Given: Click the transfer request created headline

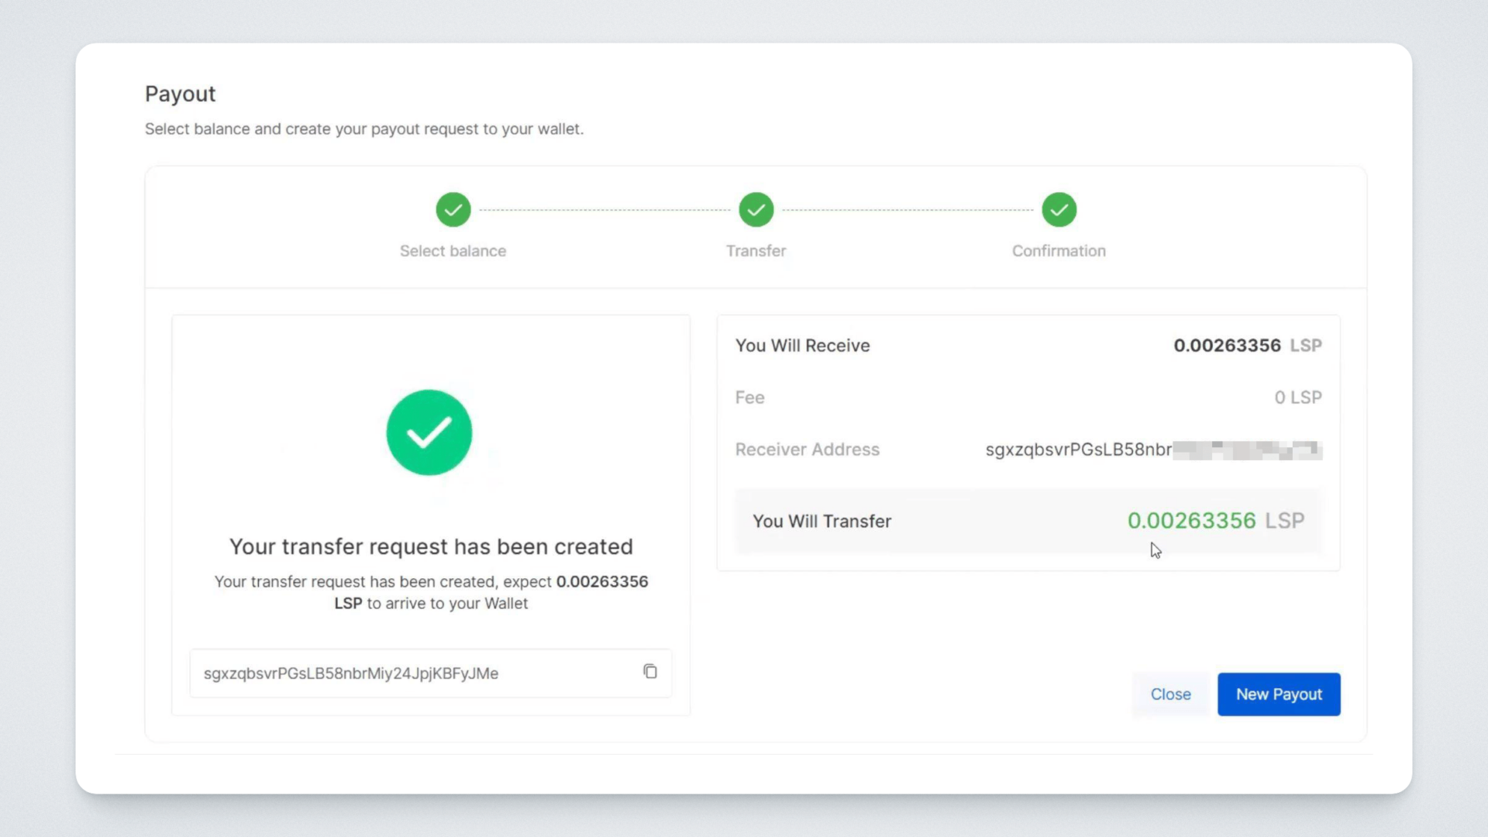Looking at the screenshot, I should [x=431, y=546].
